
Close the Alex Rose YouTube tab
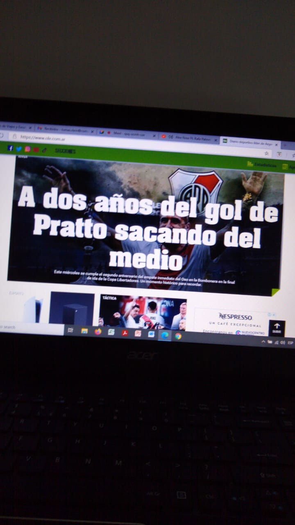pos(216,140)
